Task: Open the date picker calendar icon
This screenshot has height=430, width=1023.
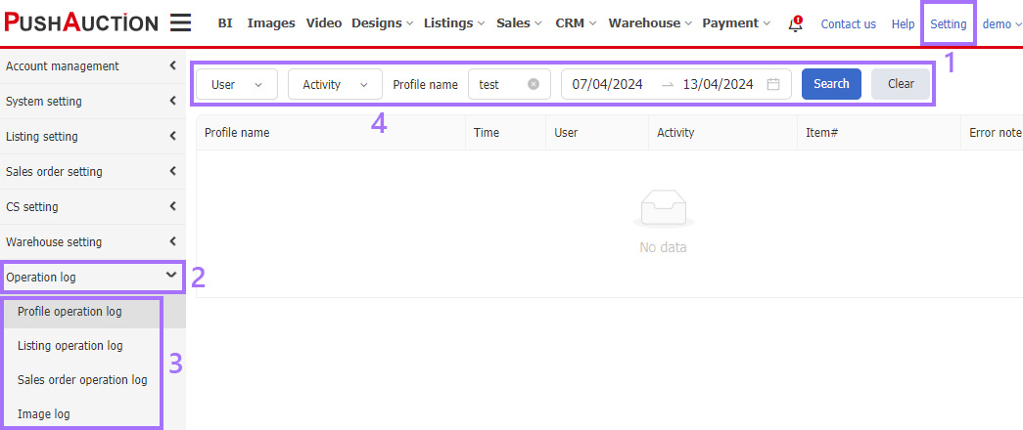Action: click(773, 84)
